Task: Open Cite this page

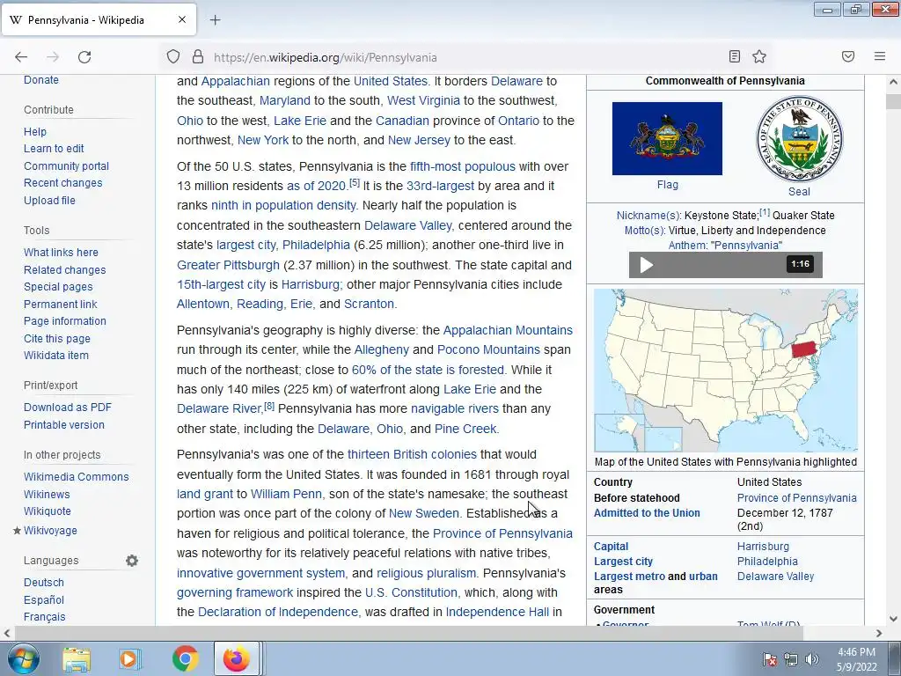Action: [57, 339]
